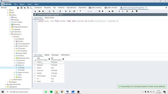Click the Copy rows icon
Screen dimensions: 168x94
(60, 11)
